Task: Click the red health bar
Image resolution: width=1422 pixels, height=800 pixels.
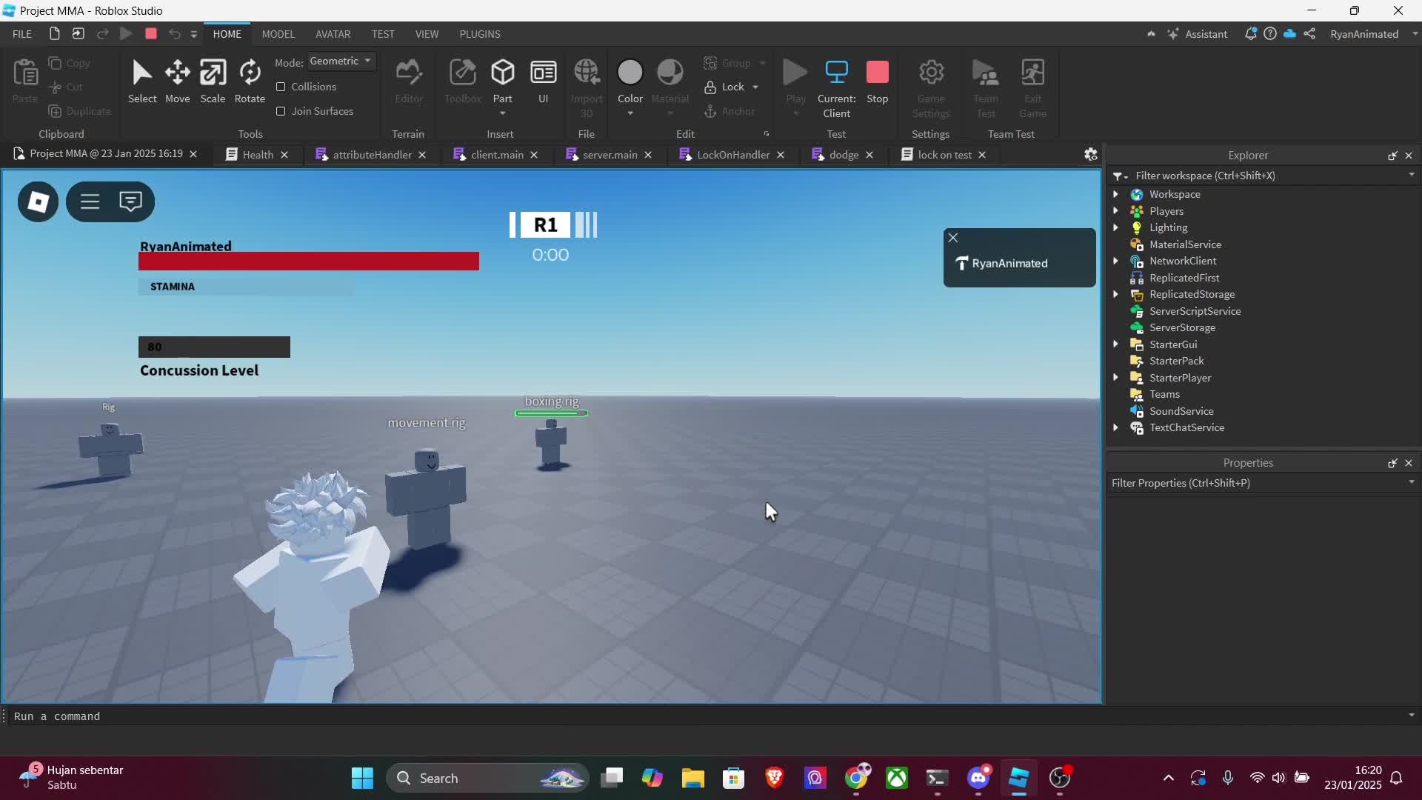Action: point(308,261)
